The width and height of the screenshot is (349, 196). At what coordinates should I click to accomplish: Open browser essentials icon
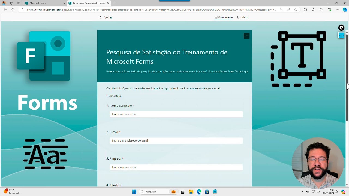tap(329, 10)
